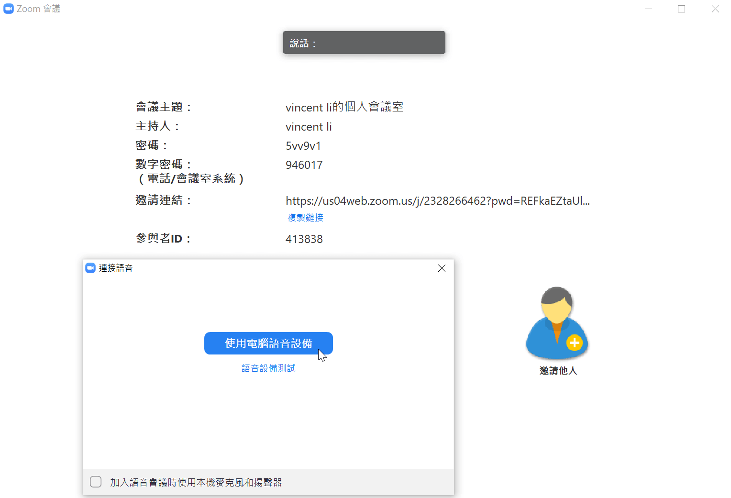Click the host name vincent li
This screenshot has width=731, height=498.
click(x=309, y=127)
